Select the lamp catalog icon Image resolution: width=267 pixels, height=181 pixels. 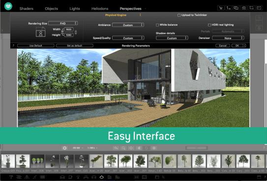click(78, 177)
